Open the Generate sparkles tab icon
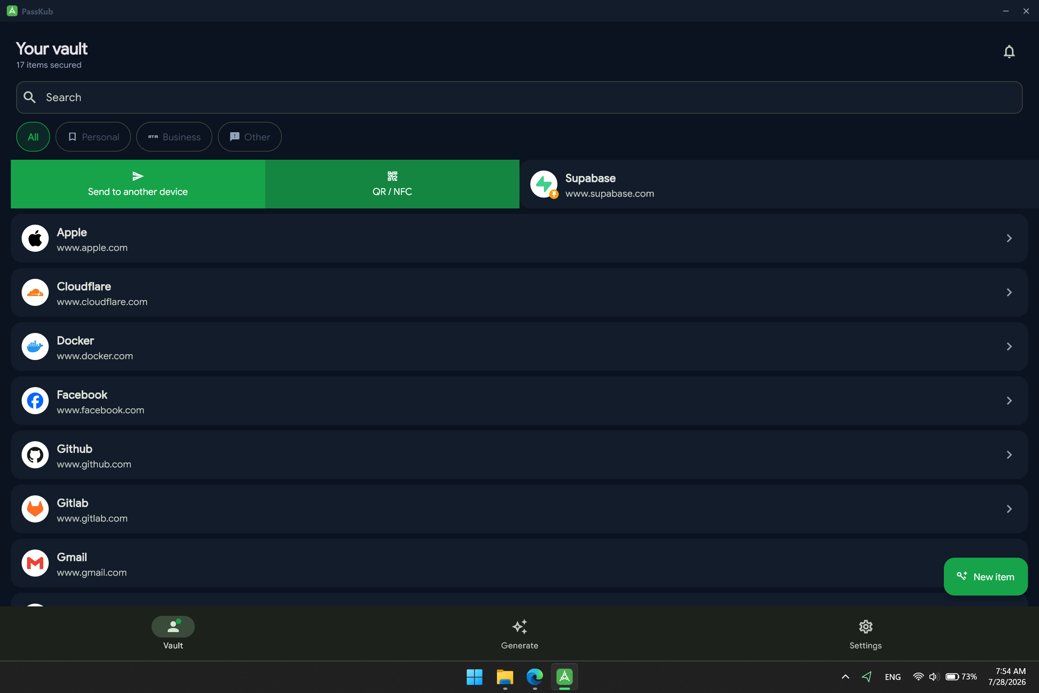Screen dimensions: 1039x693 [519, 627]
